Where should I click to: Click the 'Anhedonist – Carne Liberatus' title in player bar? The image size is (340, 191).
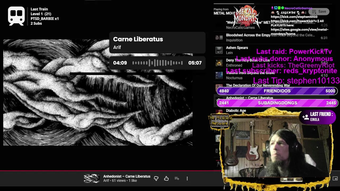(x=127, y=176)
